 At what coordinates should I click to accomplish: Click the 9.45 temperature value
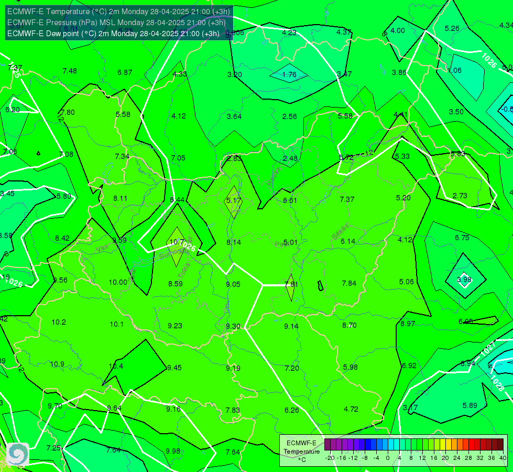click(174, 368)
